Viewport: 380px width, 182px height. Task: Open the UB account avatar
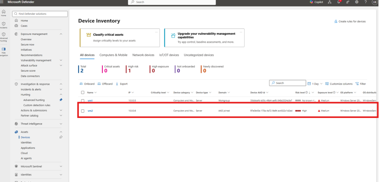click(374, 2)
